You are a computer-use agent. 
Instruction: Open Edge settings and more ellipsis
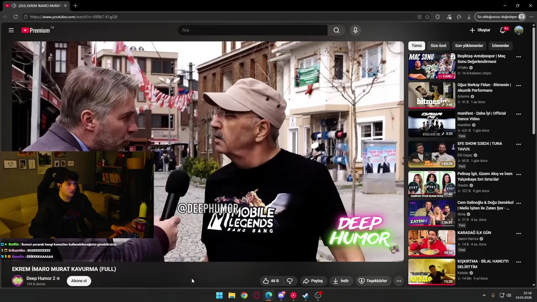coord(532,17)
